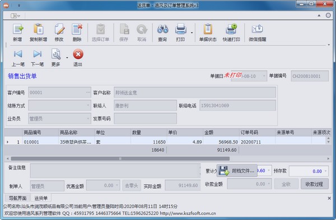Viewport: 336px width, 220px height.
Task: Open 单据状态 clipboard icon
Action: [x=208, y=29]
